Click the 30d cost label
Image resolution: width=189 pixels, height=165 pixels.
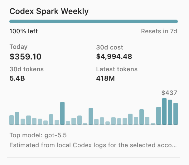(x=110, y=47)
